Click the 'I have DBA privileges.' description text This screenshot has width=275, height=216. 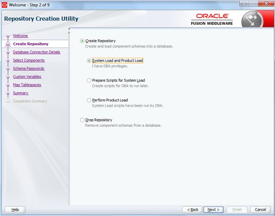point(110,66)
